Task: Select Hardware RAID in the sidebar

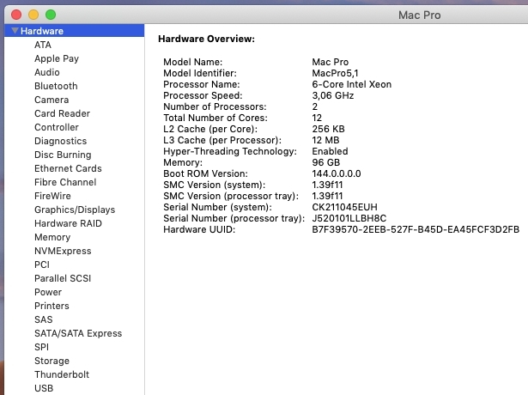Action: [x=68, y=223]
